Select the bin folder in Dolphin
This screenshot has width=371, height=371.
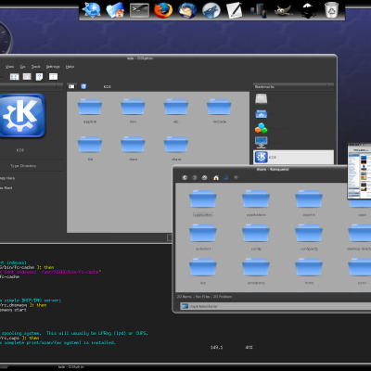tap(133, 111)
